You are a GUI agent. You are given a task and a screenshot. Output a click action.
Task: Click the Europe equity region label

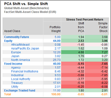pyautogui.click(x=16, y=52)
